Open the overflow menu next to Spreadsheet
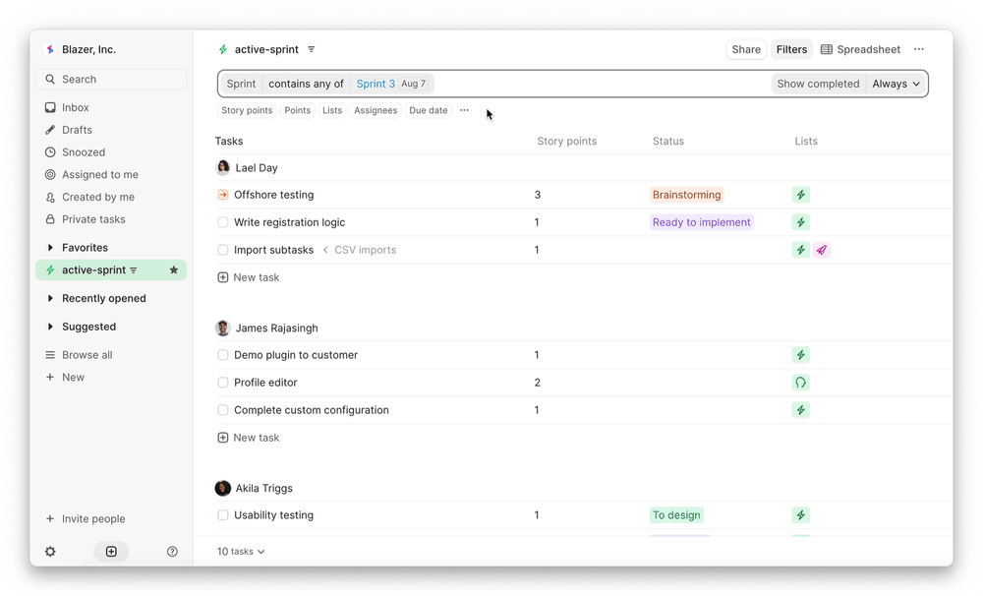983x596 pixels. [x=918, y=48]
